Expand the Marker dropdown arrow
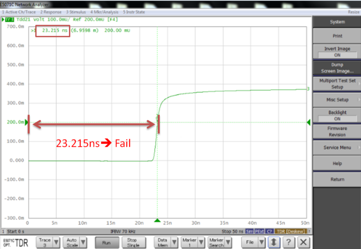 [201, 242]
